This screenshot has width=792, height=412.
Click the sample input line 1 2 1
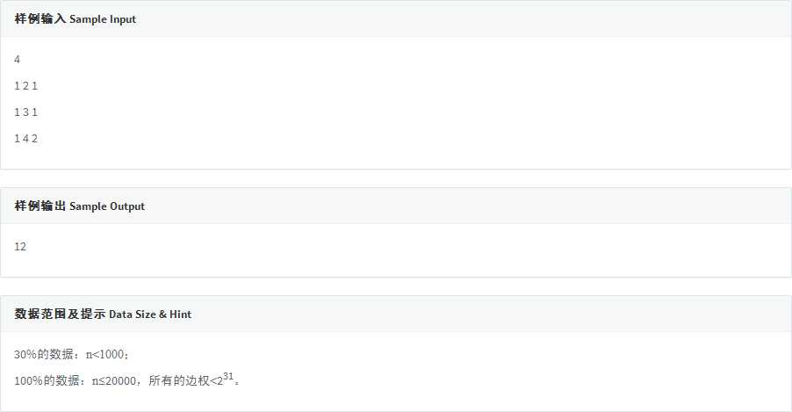point(25,86)
